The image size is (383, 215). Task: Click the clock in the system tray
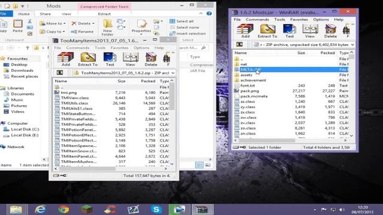pos(363,210)
